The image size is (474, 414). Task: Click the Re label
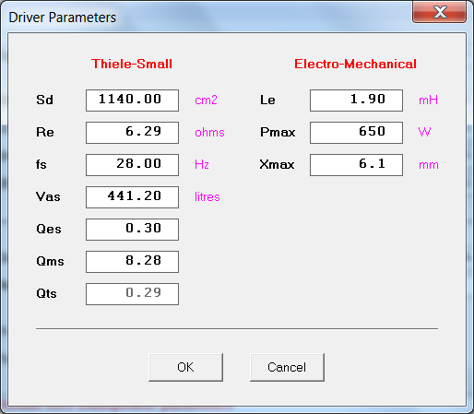(45, 132)
